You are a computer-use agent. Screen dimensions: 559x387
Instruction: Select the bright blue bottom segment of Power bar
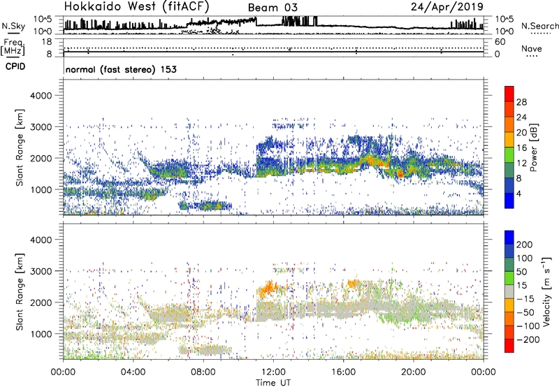[509, 200]
